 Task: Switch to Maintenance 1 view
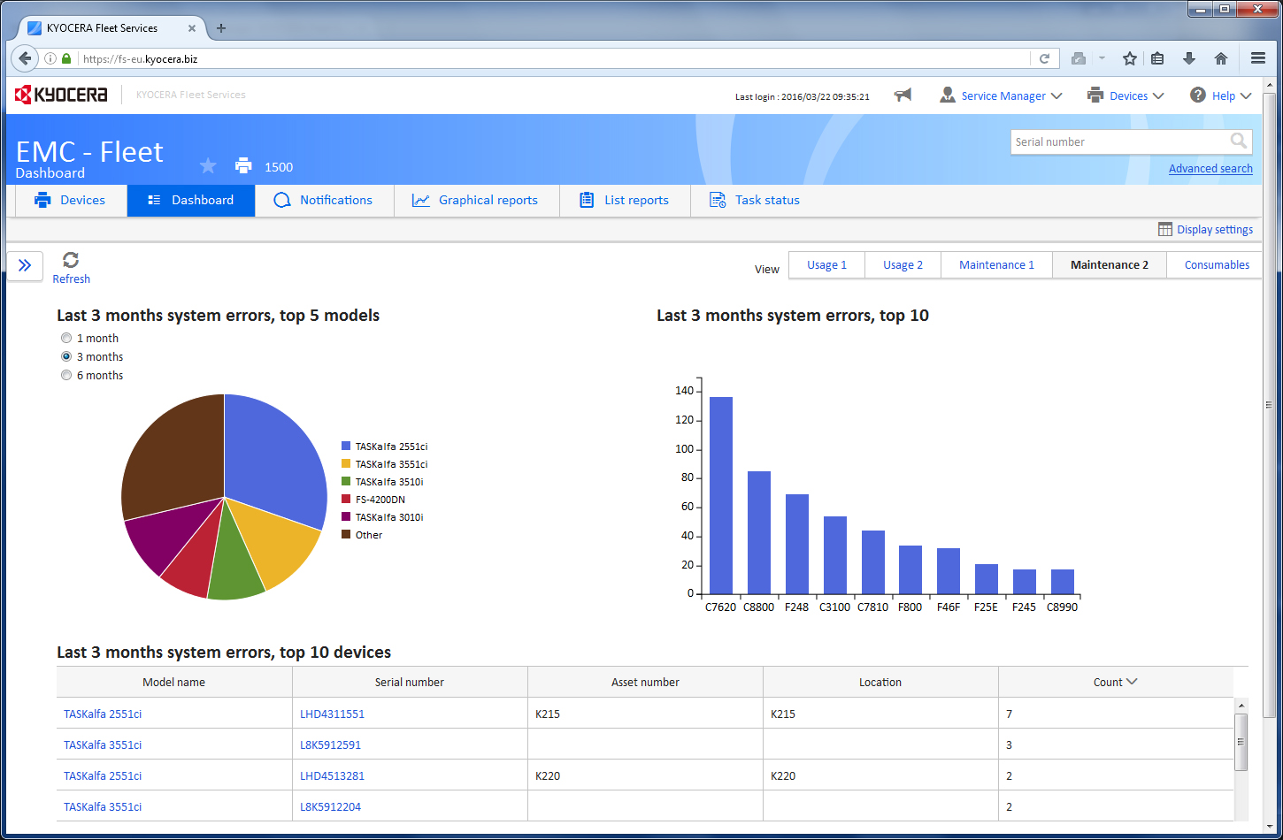(996, 264)
